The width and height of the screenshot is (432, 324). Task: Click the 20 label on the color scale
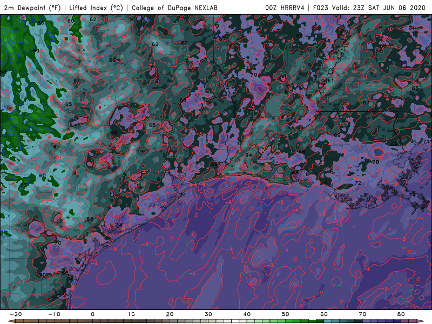click(170, 314)
